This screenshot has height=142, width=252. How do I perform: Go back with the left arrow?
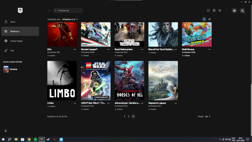point(49,10)
